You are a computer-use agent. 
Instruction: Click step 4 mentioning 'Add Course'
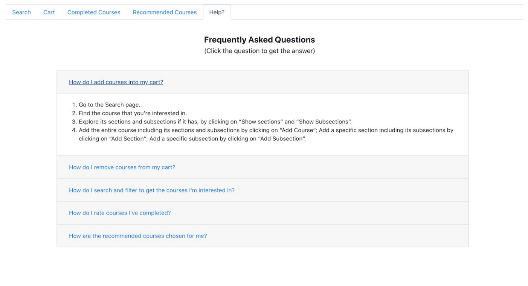coord(266,134)
